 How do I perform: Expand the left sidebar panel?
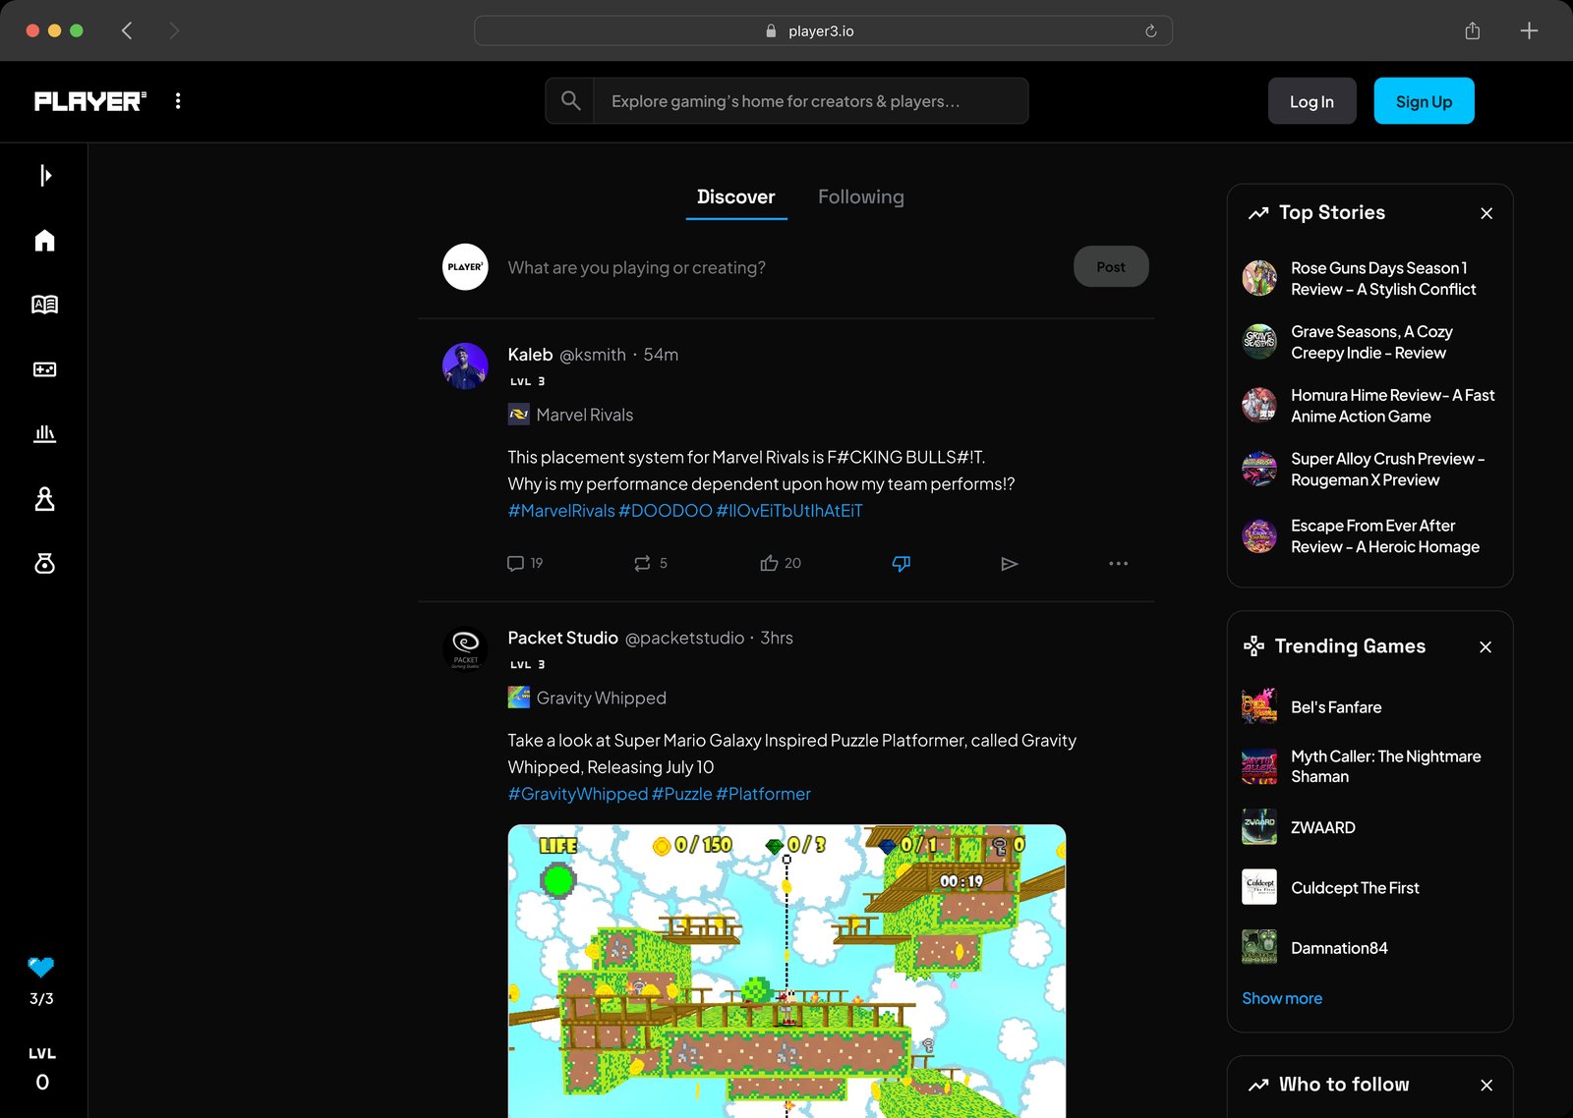click(x=44, y=175)
